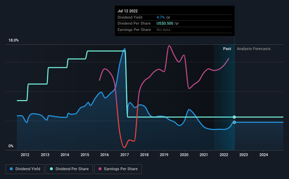Click the pink Earnings Per Share legend dot

point(100,169)
